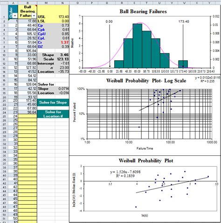Select the failure value 17.88 cell
Viewport: 221px width, 223px height.
[x=28, y=21]
